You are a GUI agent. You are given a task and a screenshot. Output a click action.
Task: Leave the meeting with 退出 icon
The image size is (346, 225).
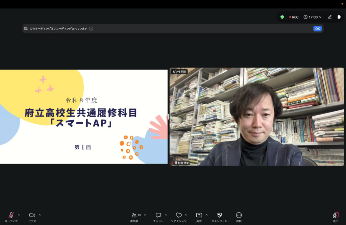[336, 215]
